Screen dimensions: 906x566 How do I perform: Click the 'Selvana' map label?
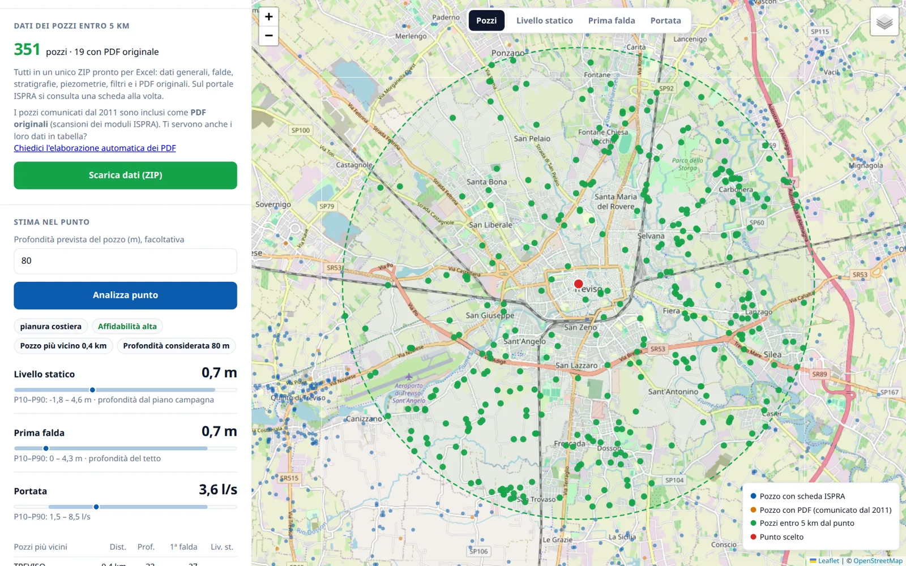pyautogui.click(x=651, y=236)
